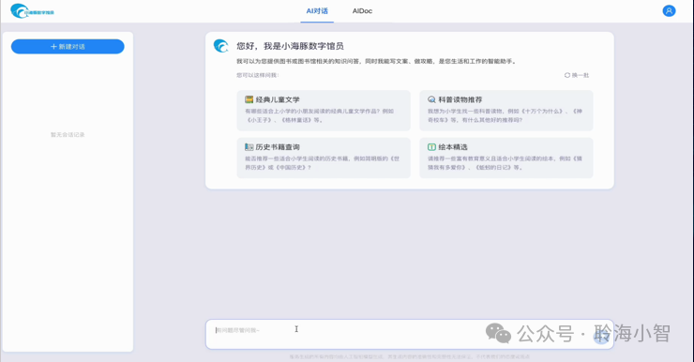The image size is (694, 362).
Task: Switch to the AI对话 tab
Action: 317,11
